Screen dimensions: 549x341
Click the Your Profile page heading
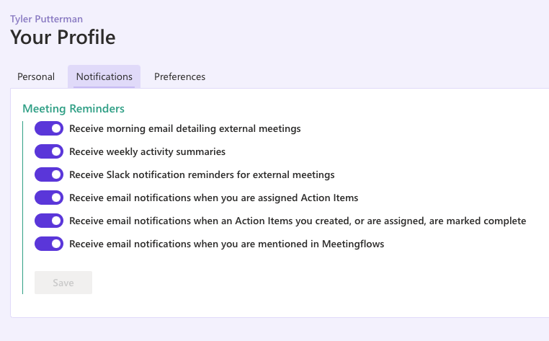pyautogui.click(x=63, y=37)
